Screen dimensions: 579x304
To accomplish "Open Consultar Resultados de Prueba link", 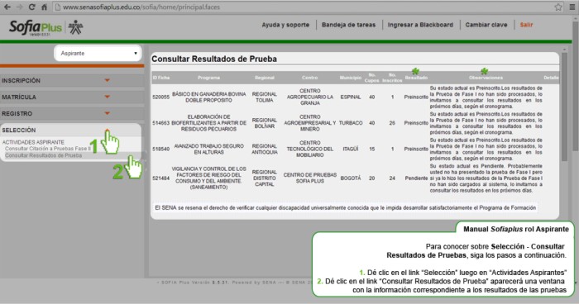I will [44, 155].
